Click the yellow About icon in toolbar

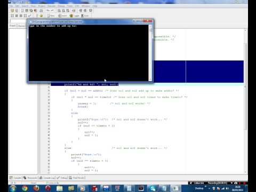pos(41,16)
